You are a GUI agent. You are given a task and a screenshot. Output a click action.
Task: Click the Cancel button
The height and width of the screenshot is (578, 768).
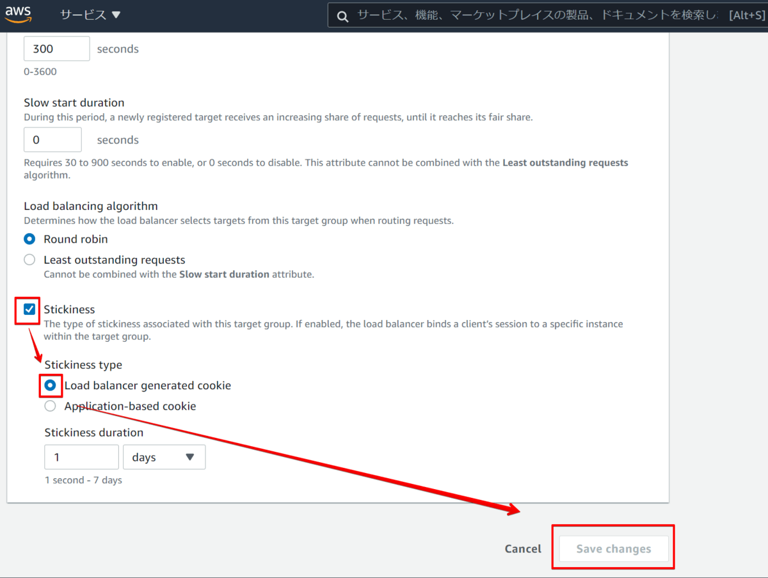523,549
